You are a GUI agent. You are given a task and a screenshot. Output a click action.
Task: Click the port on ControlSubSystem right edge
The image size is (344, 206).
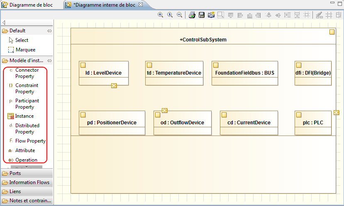coord(336,112)
